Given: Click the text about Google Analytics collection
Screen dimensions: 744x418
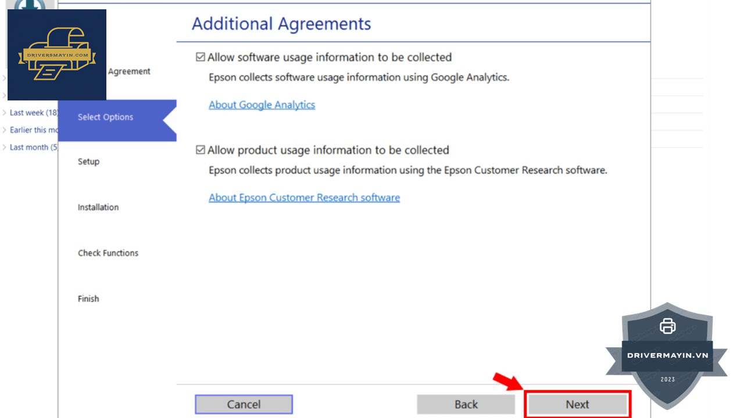Looking at the screenshot, I should click(359, 77).
